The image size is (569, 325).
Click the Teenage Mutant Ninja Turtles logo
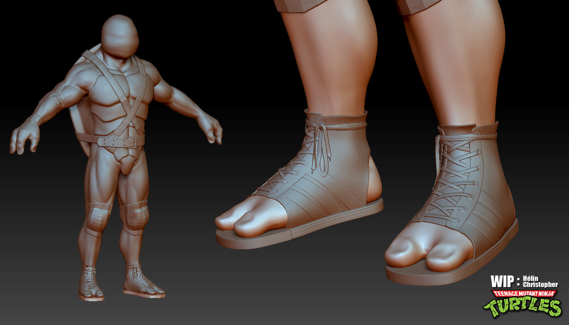(523, 303)
